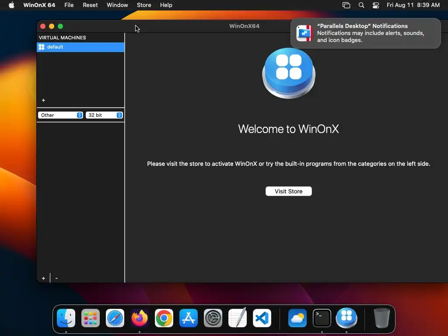Click the VIRTUAL MACHINES header
Viewport: 448px width, 336px height.
click(62, 38)
